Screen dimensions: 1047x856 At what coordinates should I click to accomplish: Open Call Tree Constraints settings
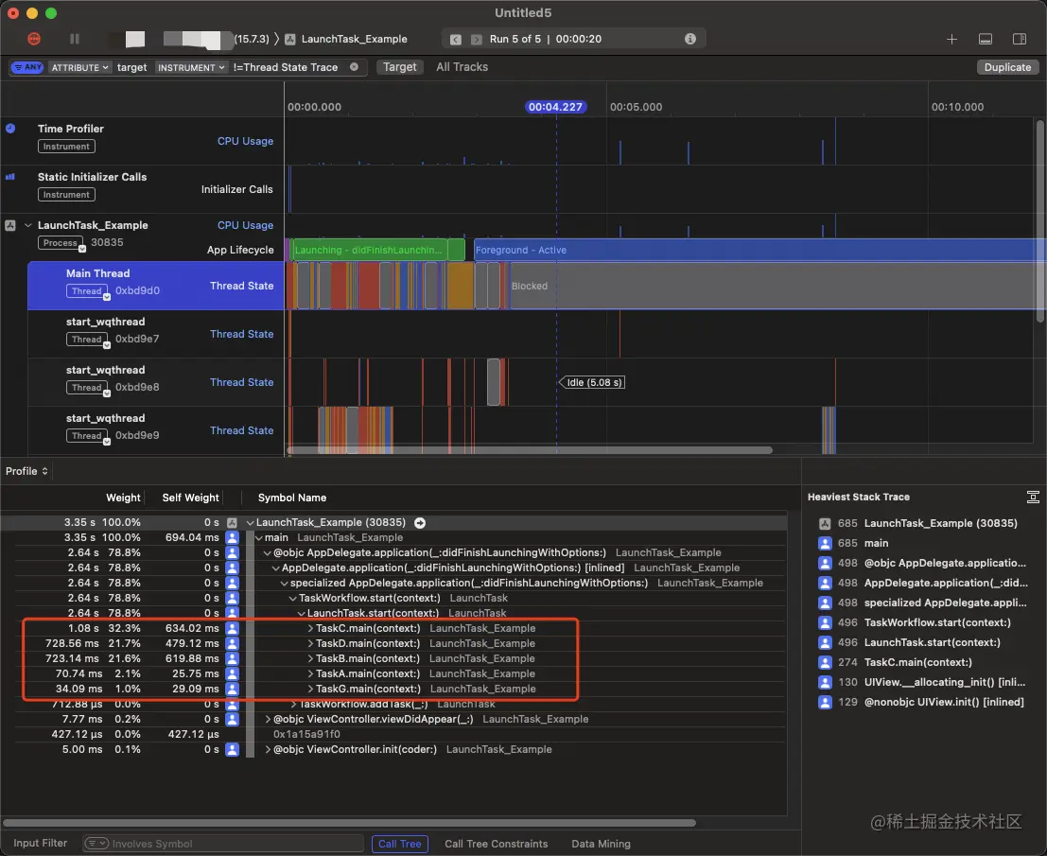tap(496, 844)
